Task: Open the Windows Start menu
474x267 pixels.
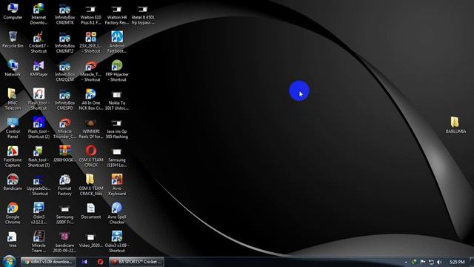Action: tap(10, 261)
